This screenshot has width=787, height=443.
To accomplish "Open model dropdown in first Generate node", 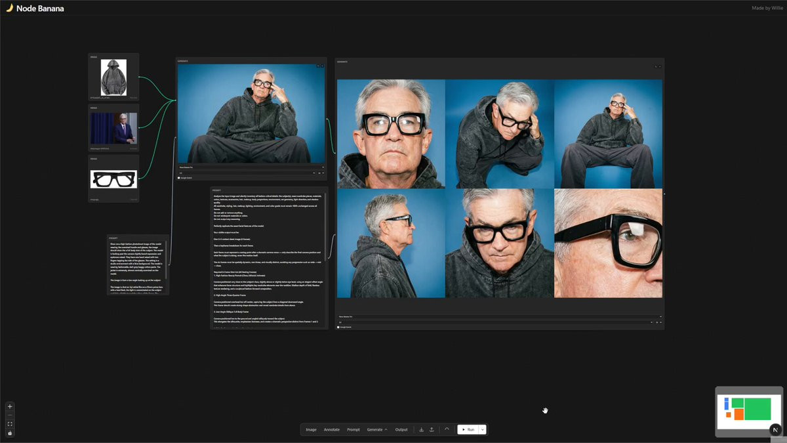I will point(251,167).
